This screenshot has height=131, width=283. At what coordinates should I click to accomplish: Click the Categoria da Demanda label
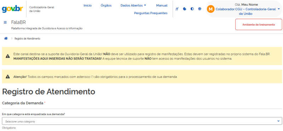click(23, 103)
